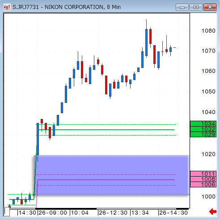Click the 26-12:30 time axis label
This screenshot has width=220, height=220.
point(113,213)
